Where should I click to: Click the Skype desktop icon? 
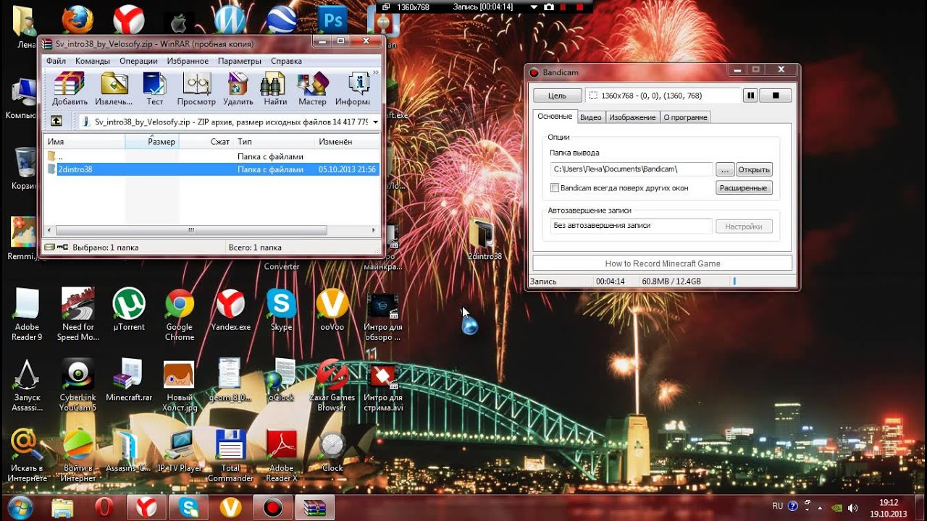[281, 310]
